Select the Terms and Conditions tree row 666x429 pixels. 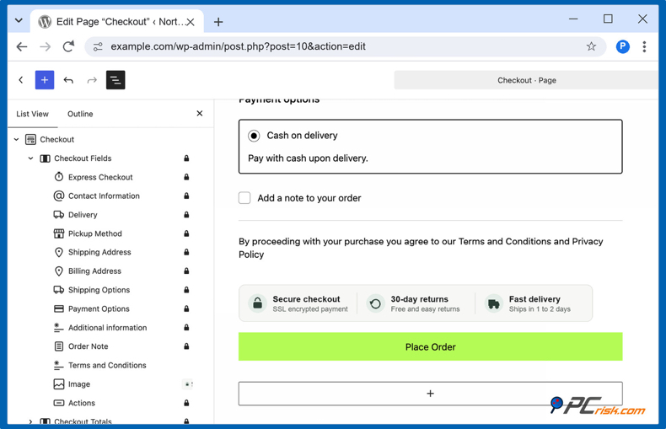click(107, 365)
